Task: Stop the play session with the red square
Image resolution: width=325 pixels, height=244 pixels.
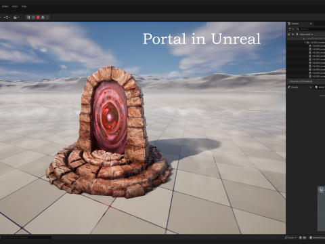Action: pos(38,18)
